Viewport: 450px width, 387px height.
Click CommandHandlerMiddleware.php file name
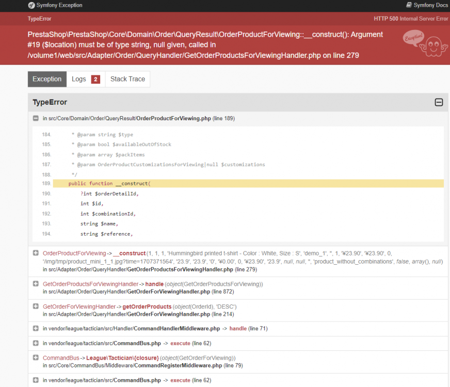point(177,329)
